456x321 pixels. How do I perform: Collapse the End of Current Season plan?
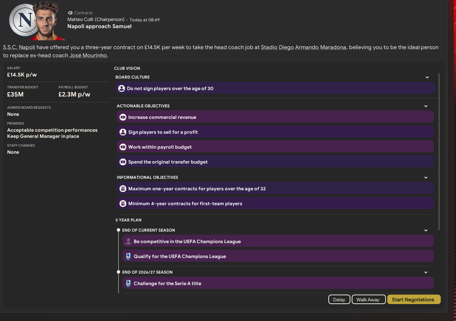click(x=426, y=230)
